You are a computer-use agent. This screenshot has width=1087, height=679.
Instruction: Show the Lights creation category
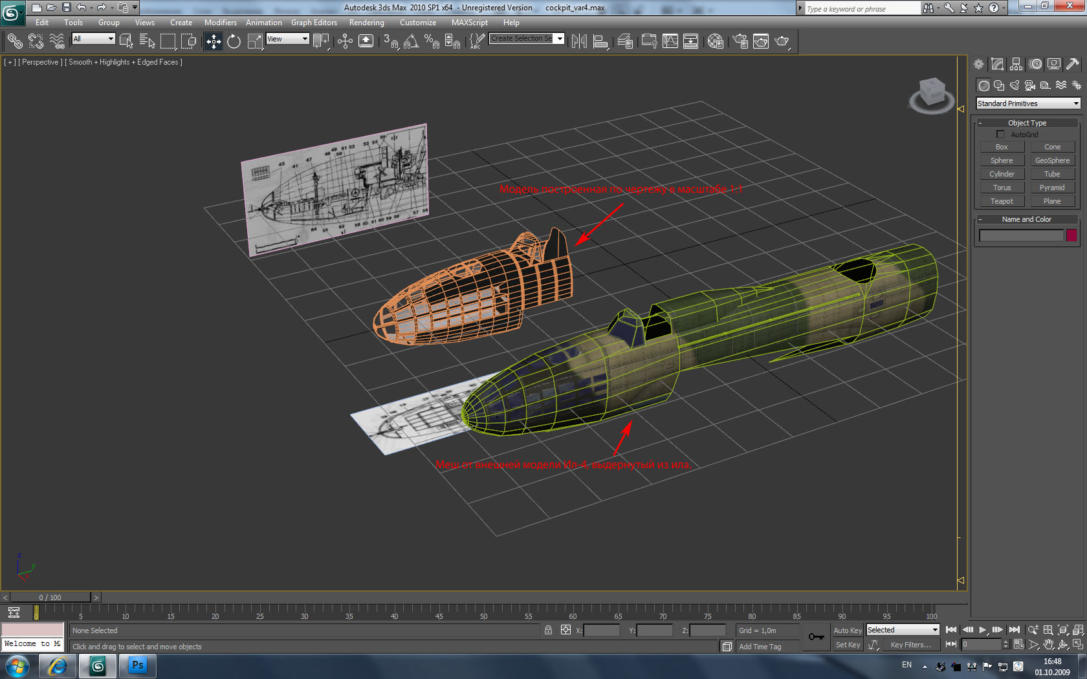click(x=1015, y=85)
